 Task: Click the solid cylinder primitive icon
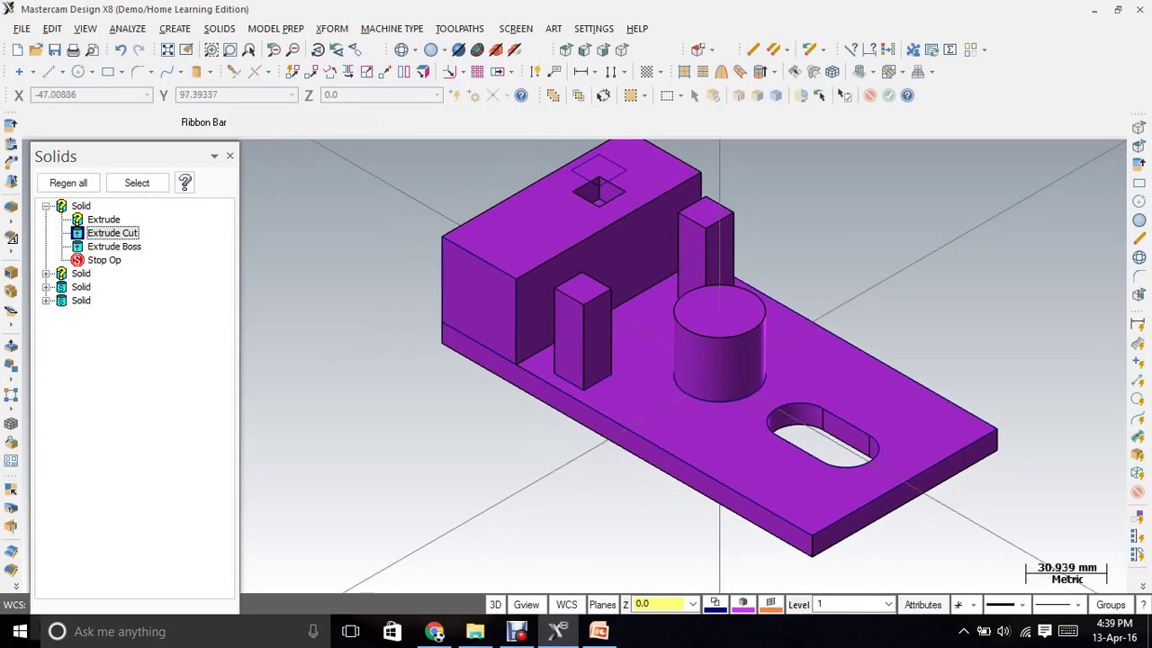pos(196,72)
